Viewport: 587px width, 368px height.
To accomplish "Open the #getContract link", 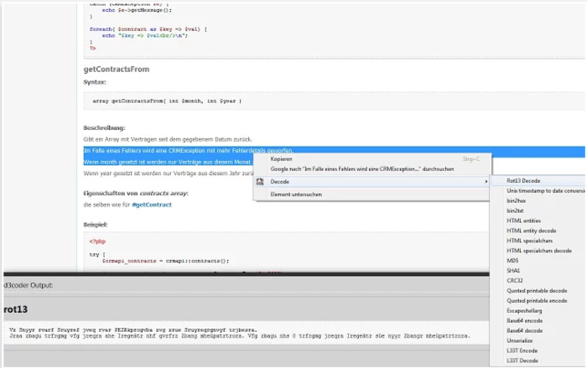I will pos(128,205).
